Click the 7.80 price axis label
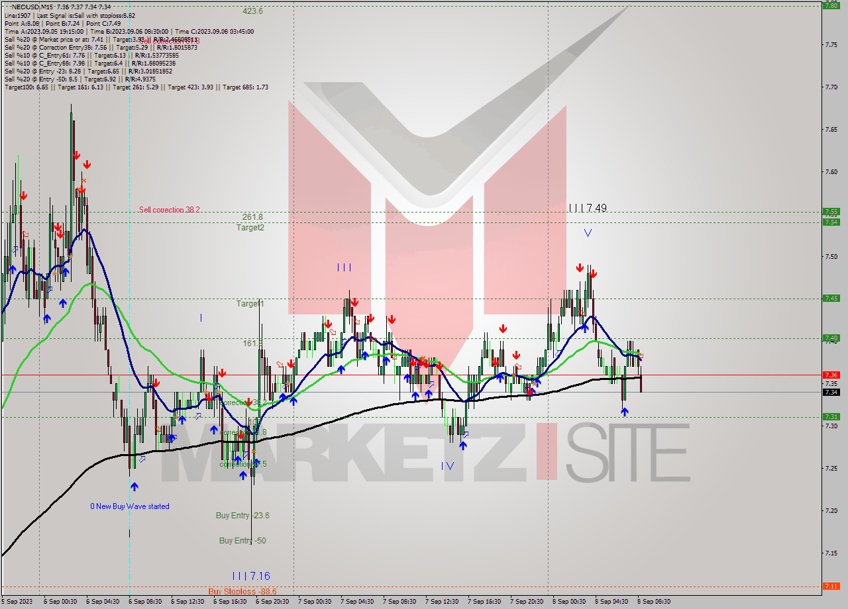848x609 pixels. pos(831,5)
